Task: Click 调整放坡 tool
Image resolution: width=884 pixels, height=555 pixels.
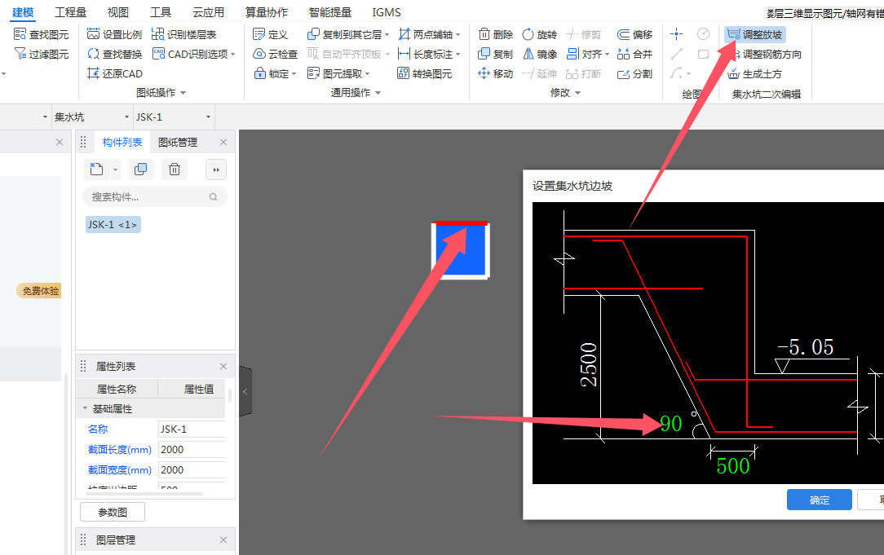Action: click(x=755, y=35)
